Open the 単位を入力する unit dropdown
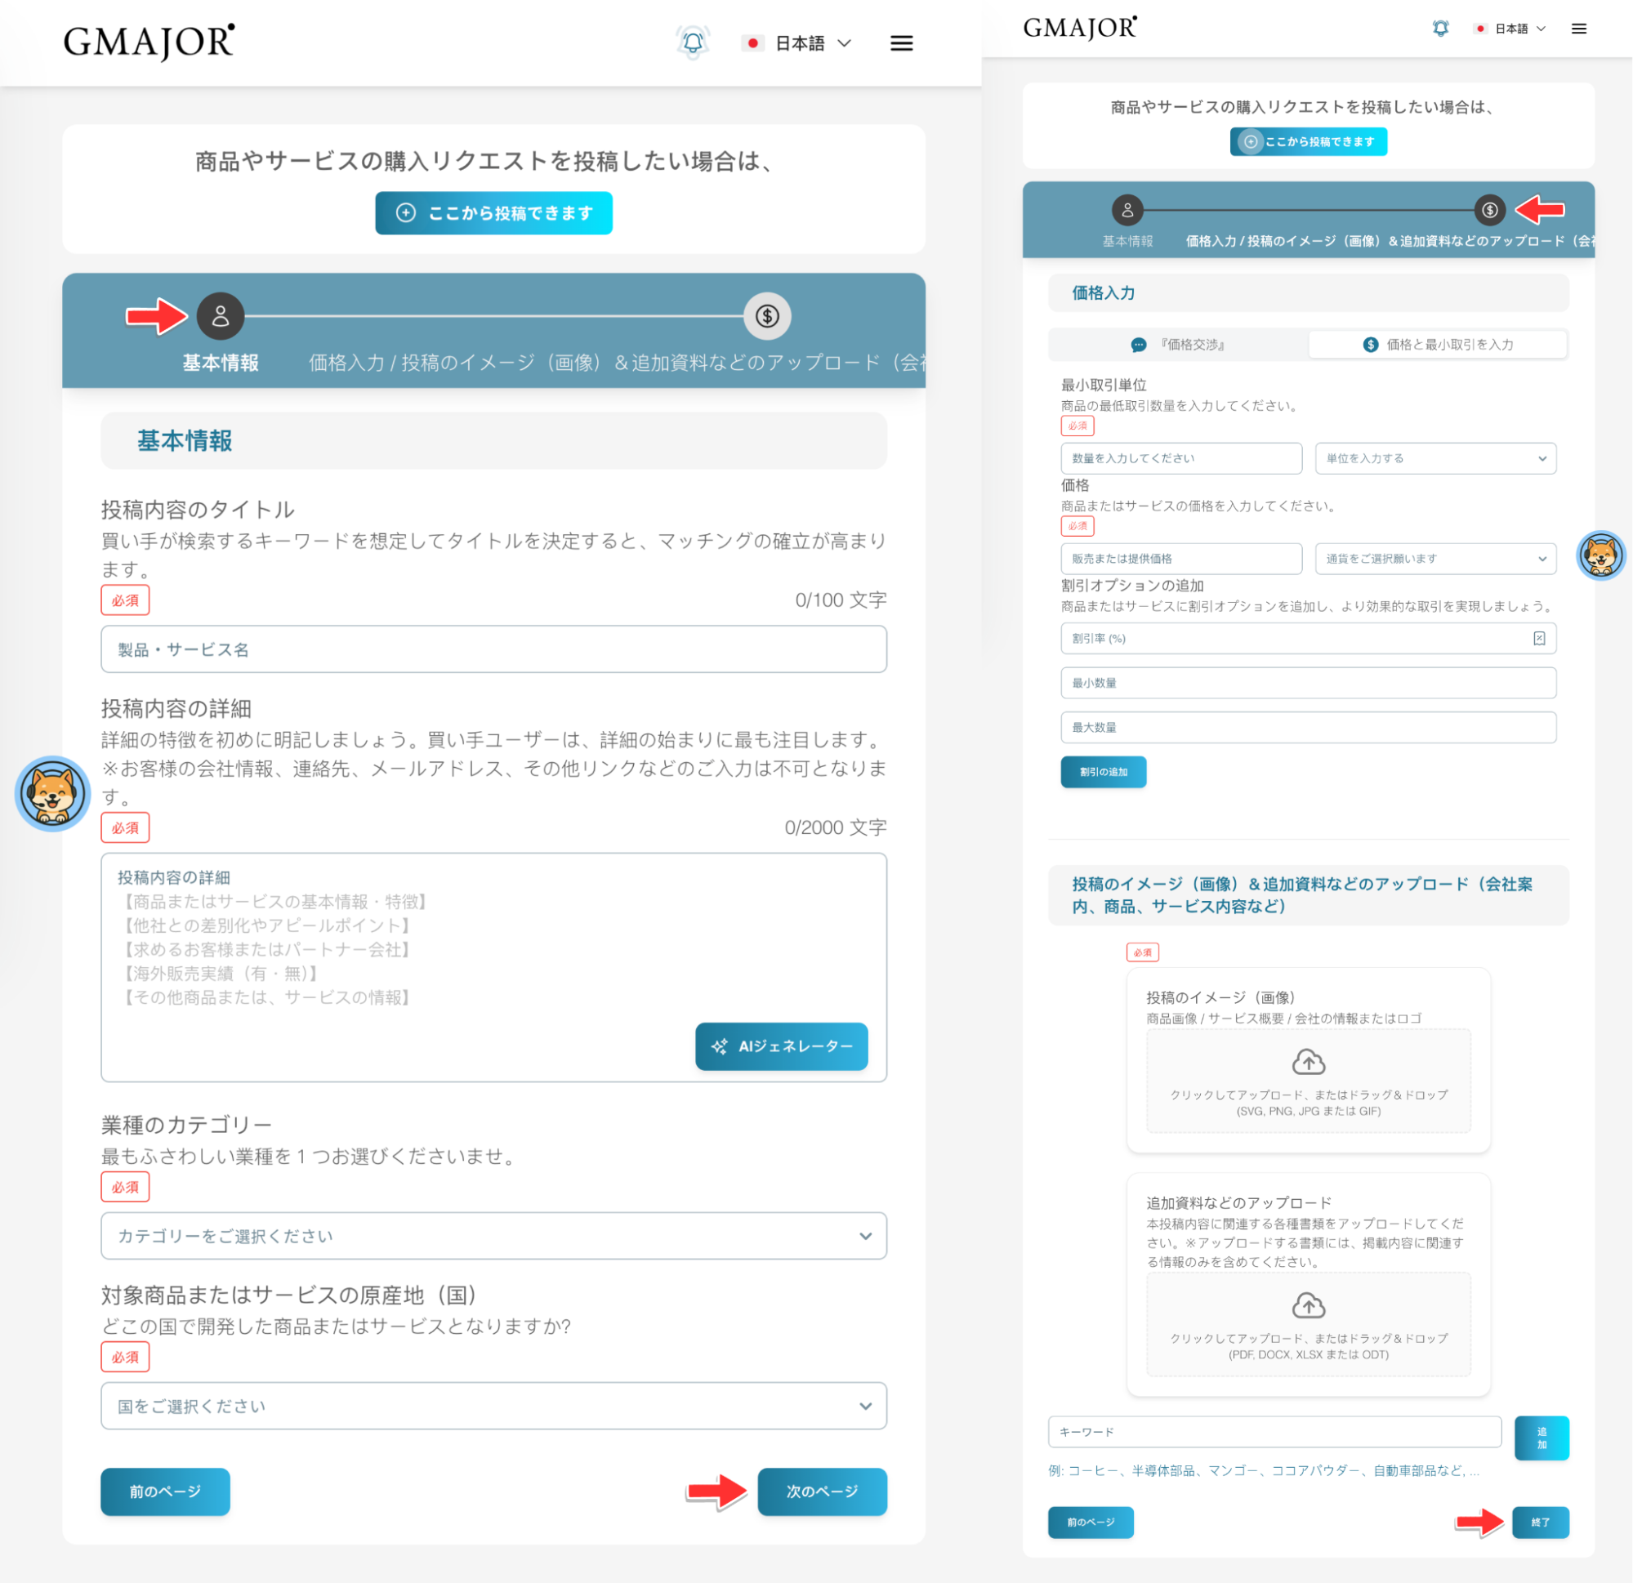 pos(1434,459)
